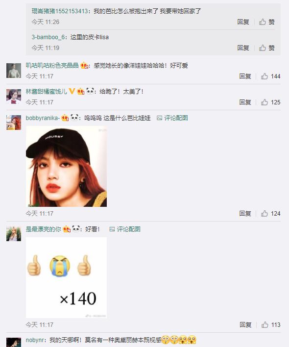Like the comment with 144 likes
This screenshot has width=289, height=347.
pos(270,76)
